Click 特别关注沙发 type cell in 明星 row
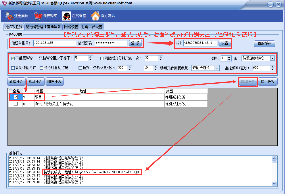 186,97
